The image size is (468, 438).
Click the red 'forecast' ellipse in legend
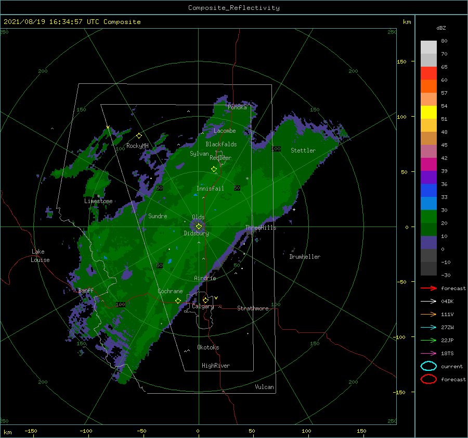(428, 379)
